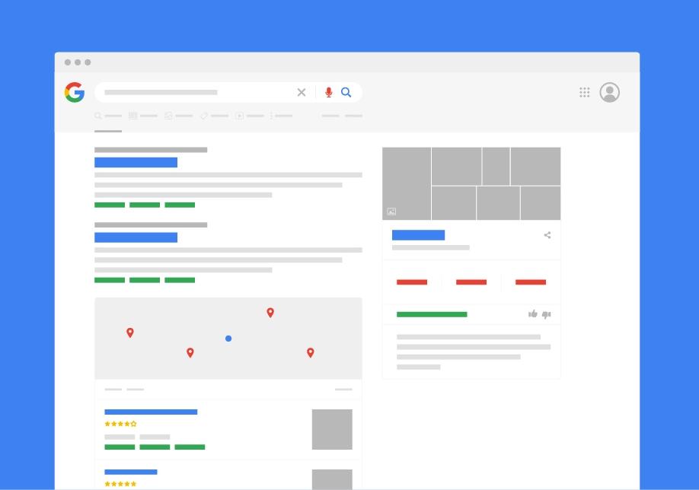
Task: Open first green sitelink under the first result
Action: coord(110,205)
